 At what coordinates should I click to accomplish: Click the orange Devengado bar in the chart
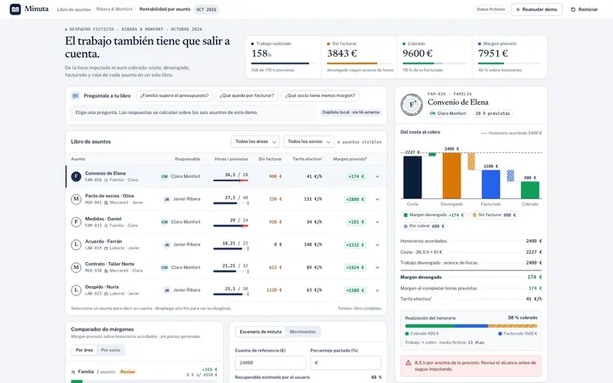451,176
